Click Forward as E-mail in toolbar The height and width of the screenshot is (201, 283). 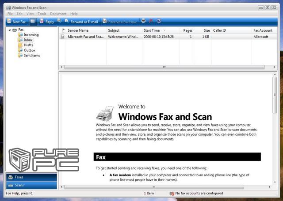81,22
